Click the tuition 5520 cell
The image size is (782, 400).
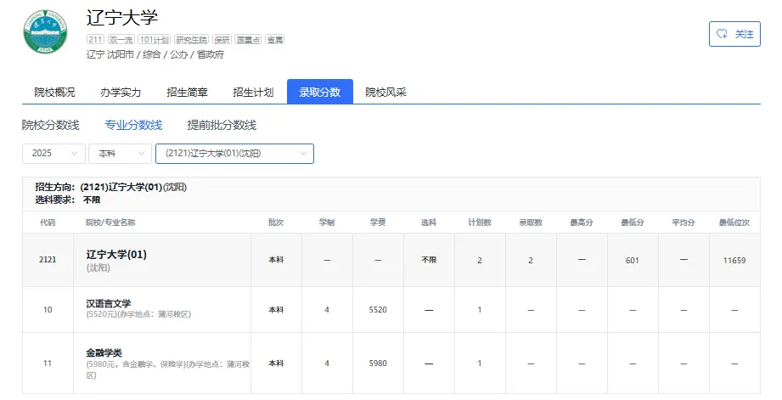click(x=378, y=310)
